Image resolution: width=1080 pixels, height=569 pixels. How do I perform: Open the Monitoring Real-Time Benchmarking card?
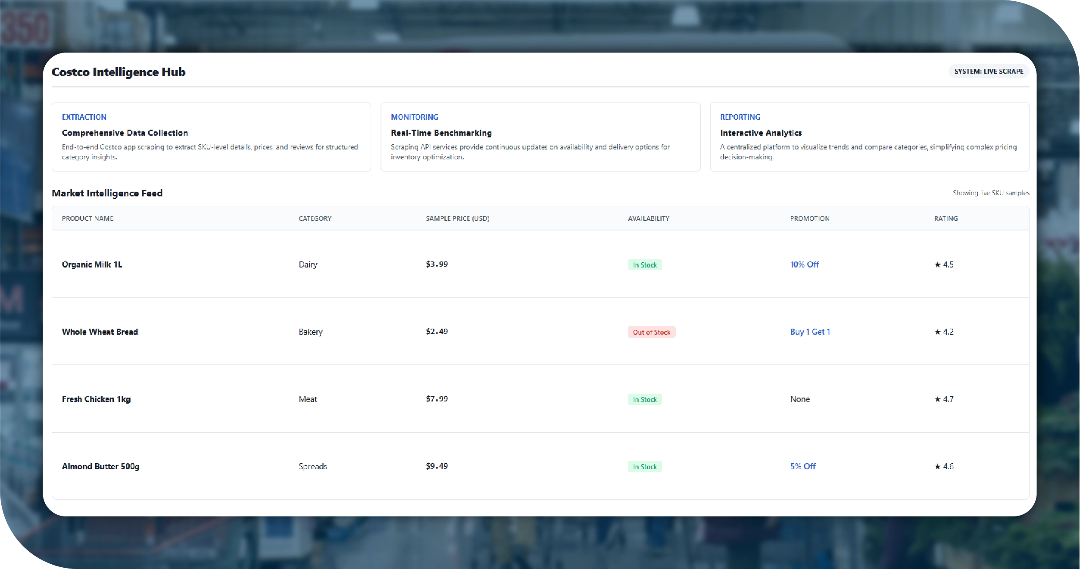coord(540,137)
